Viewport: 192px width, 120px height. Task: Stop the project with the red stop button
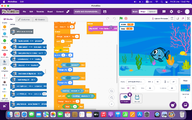coord(126,19)
